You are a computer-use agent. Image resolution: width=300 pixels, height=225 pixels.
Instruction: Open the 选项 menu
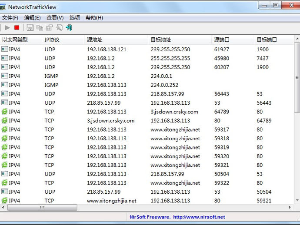point(75,18)
